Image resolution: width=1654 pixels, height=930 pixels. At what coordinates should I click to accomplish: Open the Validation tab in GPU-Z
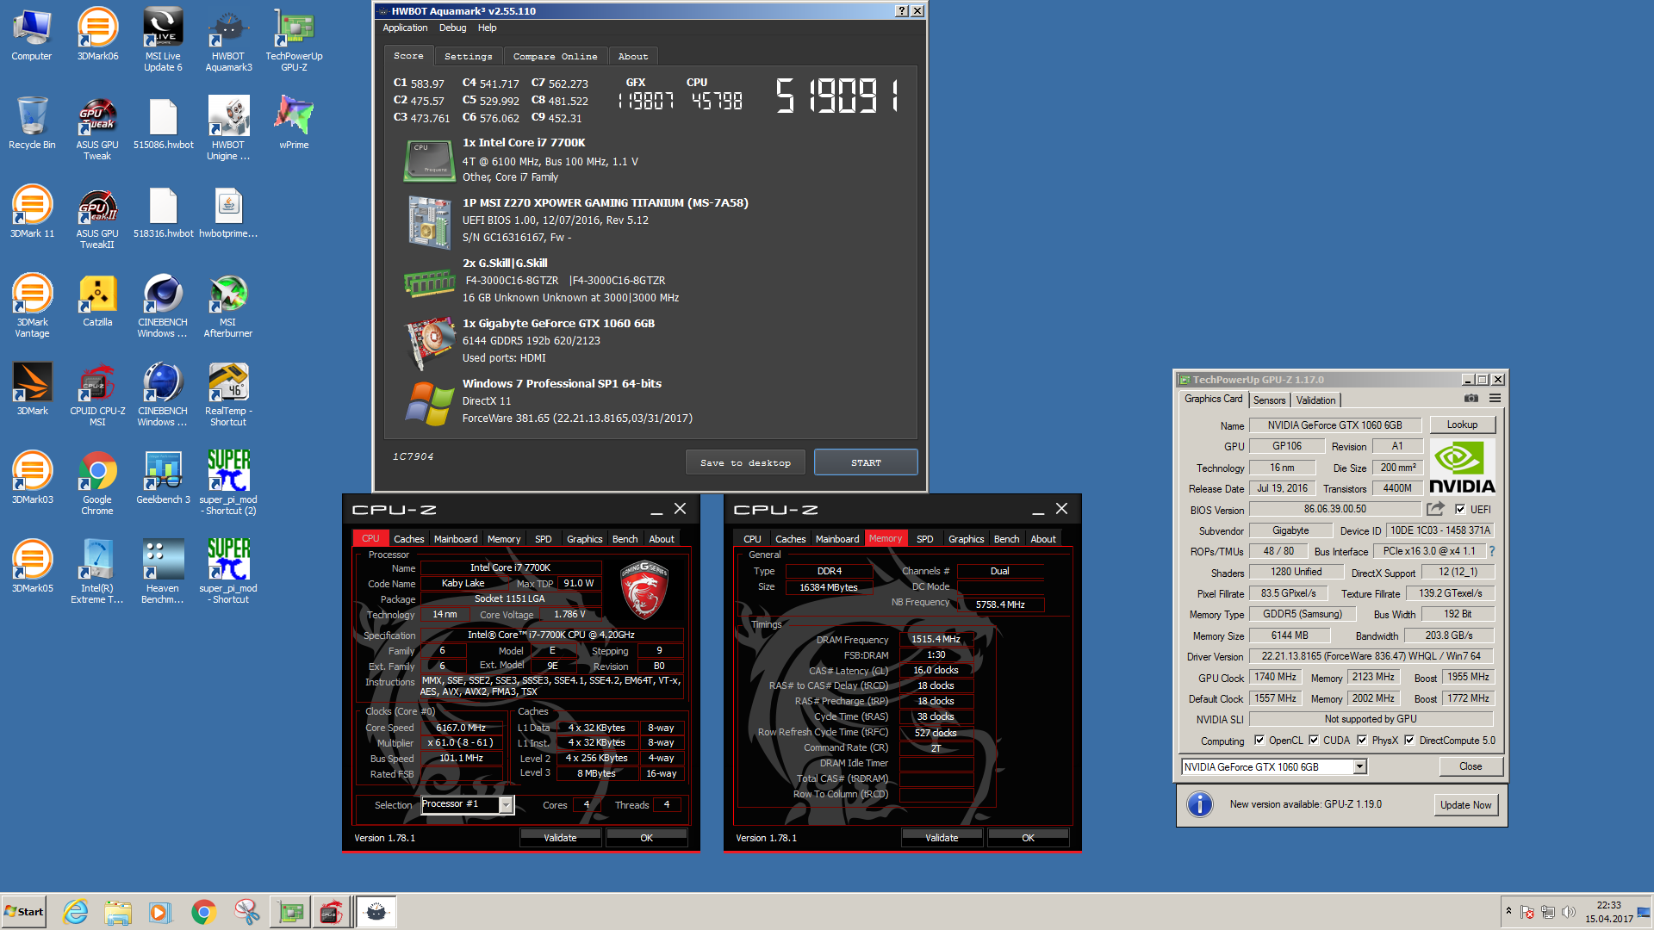1315,400
